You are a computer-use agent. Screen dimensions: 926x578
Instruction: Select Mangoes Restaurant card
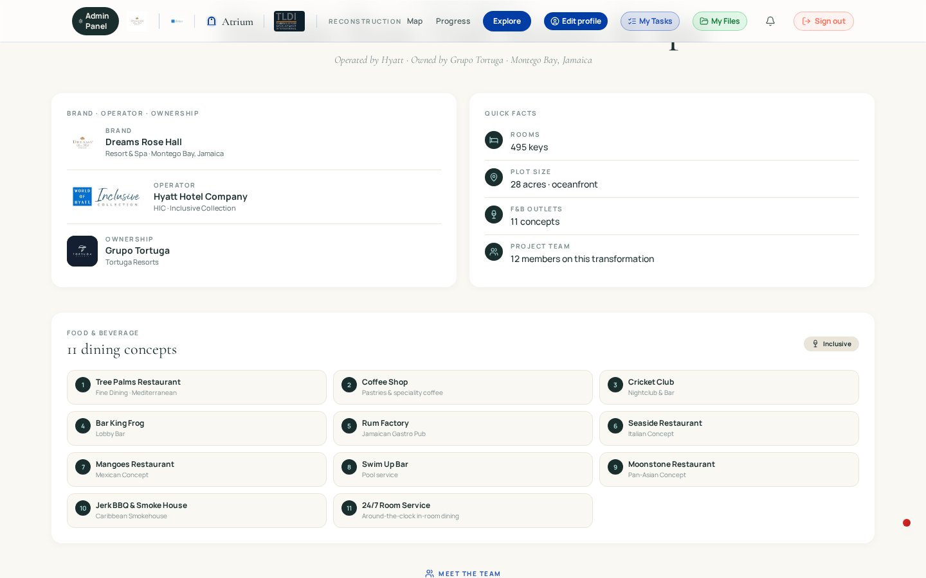tap(197, 469)
